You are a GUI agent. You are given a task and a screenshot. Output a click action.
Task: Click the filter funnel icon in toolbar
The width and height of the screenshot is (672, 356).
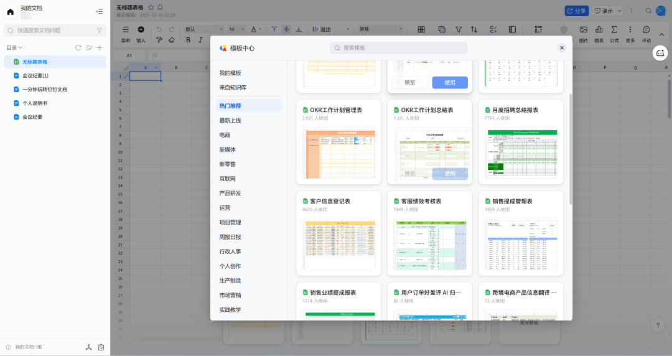[x=459, y=29]
